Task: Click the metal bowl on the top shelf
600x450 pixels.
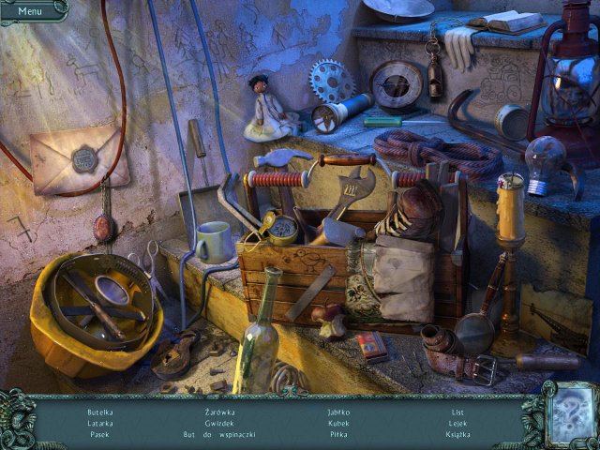Action: point(397,8)
